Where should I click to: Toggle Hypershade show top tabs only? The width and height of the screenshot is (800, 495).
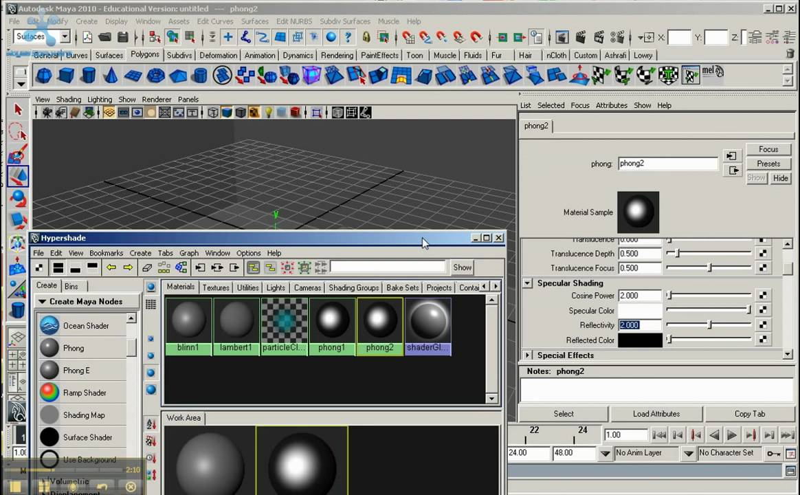click(92, 267)
